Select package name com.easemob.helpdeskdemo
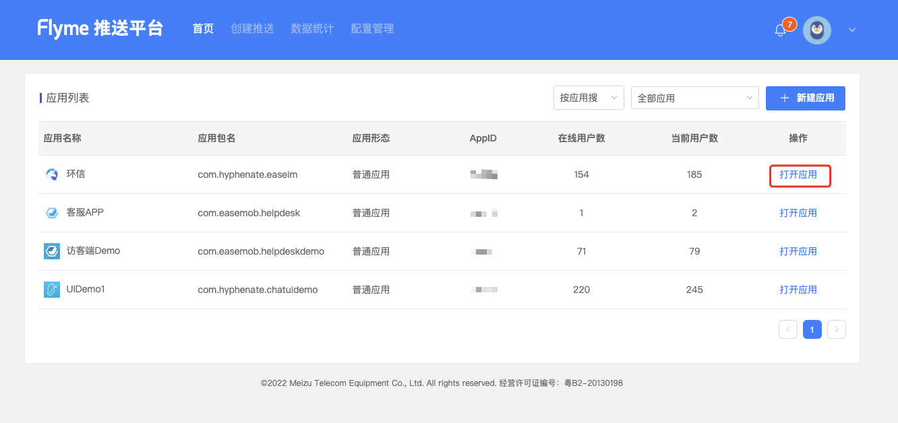This screenshot has width=898, height=423. pos(261,251)
